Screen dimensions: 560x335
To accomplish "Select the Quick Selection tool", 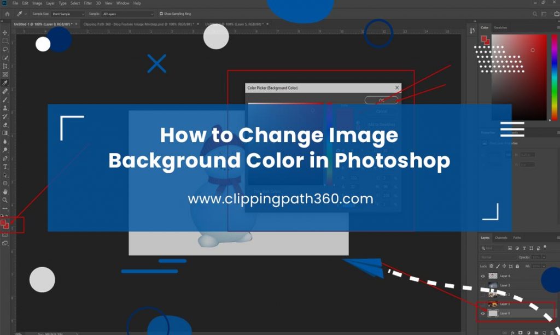I will (x=5, y=58).
